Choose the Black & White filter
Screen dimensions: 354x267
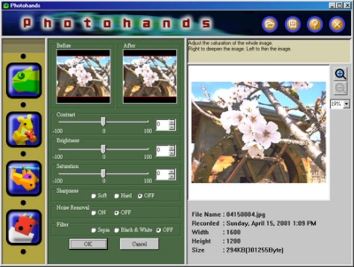coord(116,230)
